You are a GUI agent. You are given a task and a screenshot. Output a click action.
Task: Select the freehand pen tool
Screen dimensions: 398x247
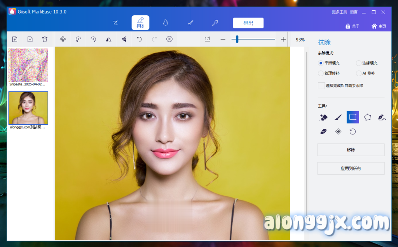coord(382,117)
